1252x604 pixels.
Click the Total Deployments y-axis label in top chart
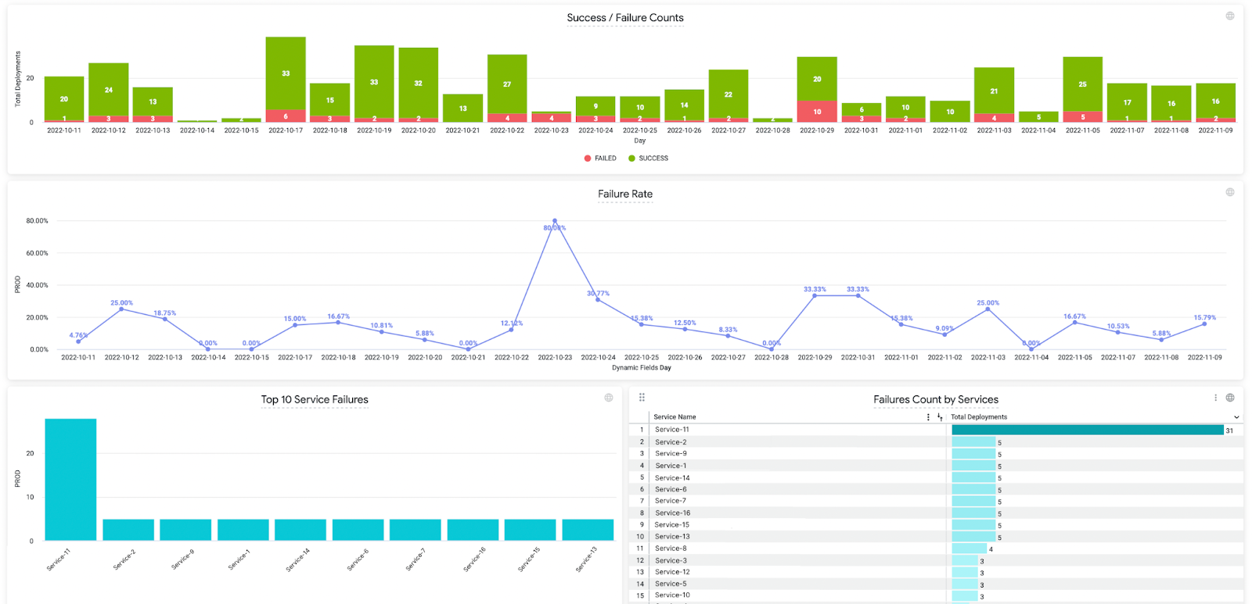pos(18,79)
